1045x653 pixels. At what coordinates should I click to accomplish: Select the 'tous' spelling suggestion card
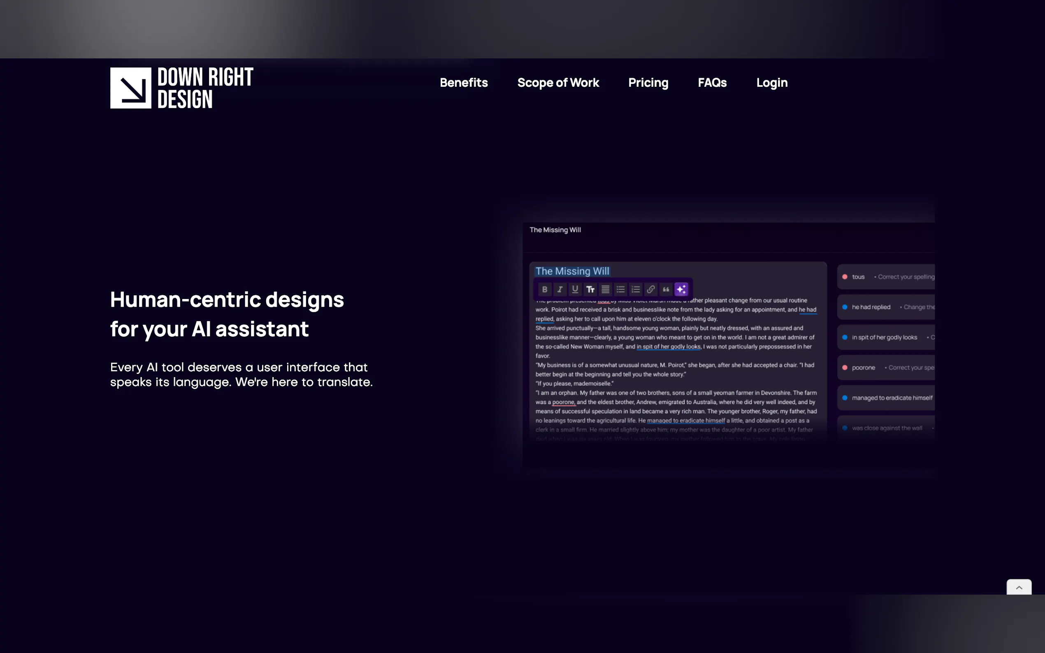point(886,277)
